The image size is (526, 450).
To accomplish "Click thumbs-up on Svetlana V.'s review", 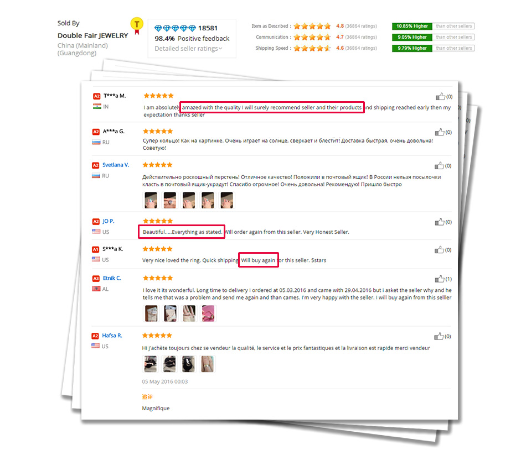I will (439, 165).
